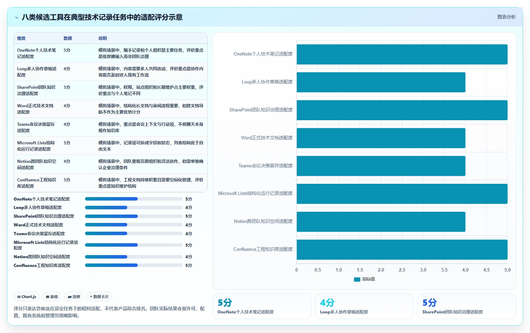This screenshot has width=530, height=333.
Task: Click the Teams会议决策留存适配度 chart bar
Action: 381,166
